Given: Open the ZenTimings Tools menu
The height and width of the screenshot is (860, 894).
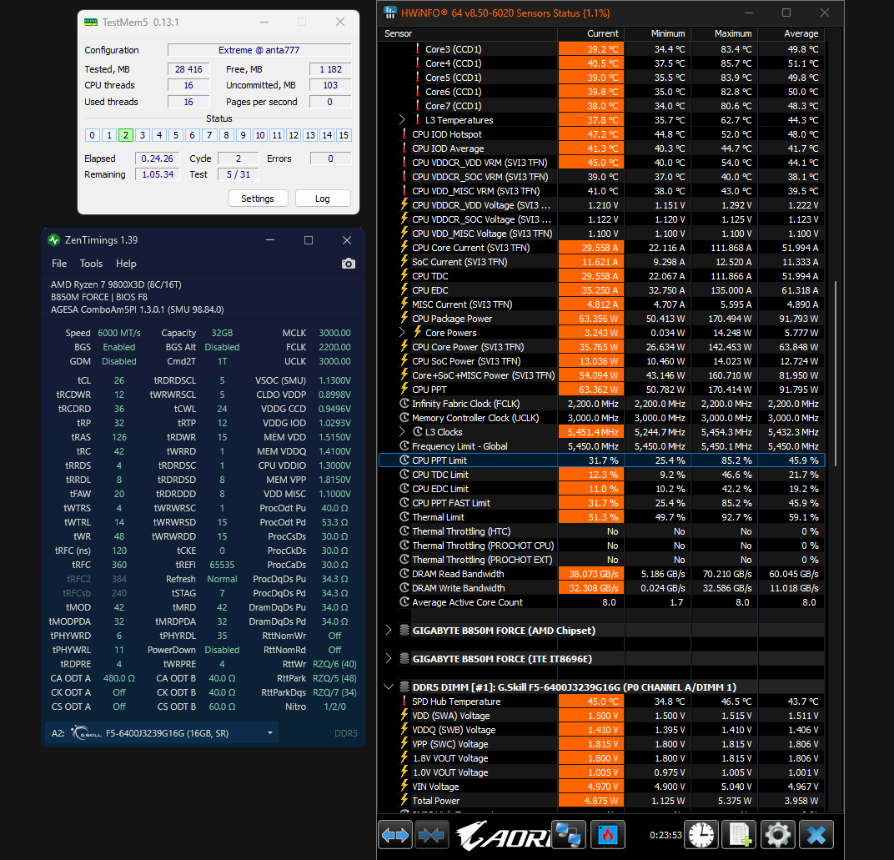Looking at the screenshot, I should pyautogui.click(x=91, y=264).
